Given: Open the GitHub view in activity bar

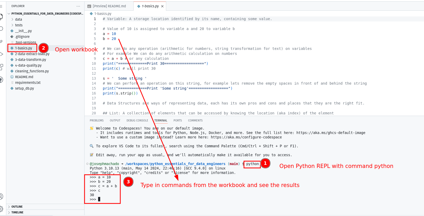Looking at the screenshot, I should point(1,80).
